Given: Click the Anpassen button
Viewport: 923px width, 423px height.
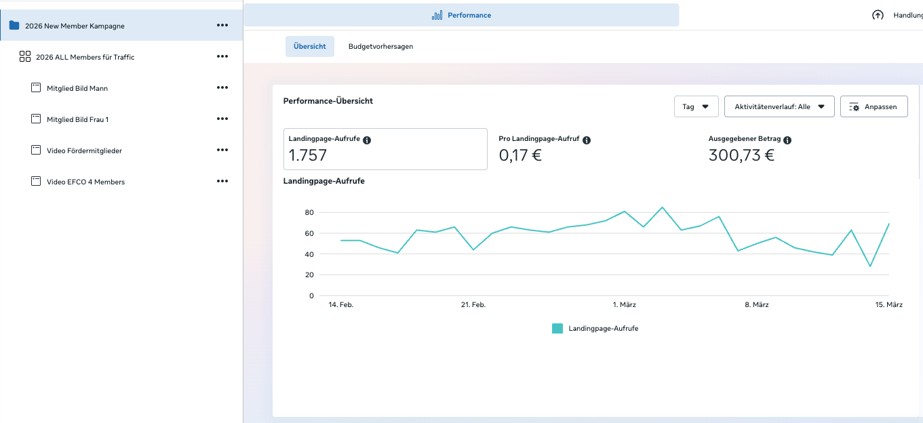Looking at the screenshot, I should point(873,106).
